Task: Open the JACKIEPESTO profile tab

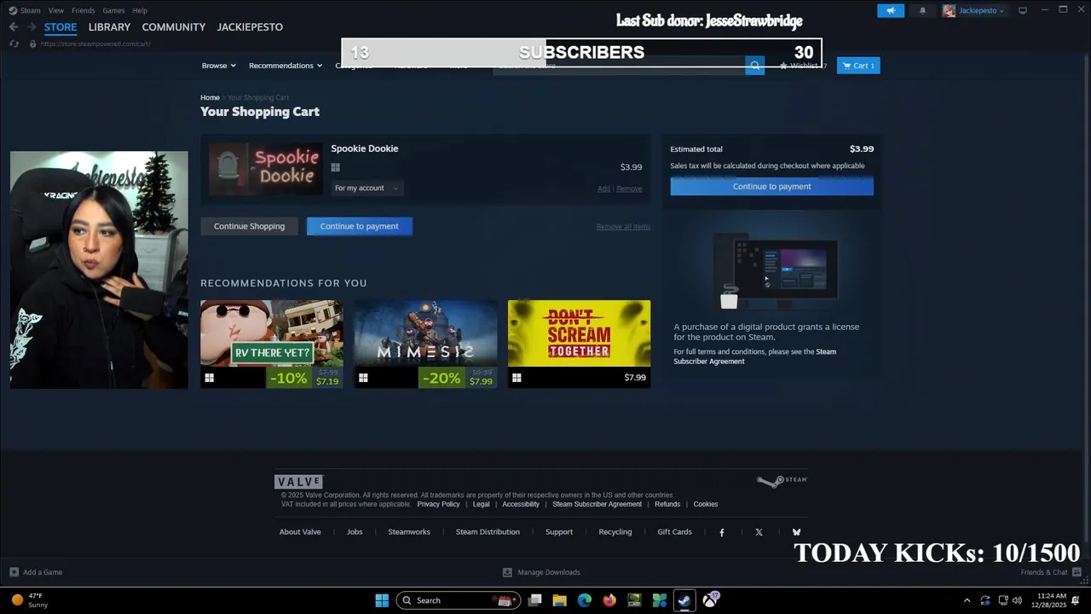Action: pos(250,27)
